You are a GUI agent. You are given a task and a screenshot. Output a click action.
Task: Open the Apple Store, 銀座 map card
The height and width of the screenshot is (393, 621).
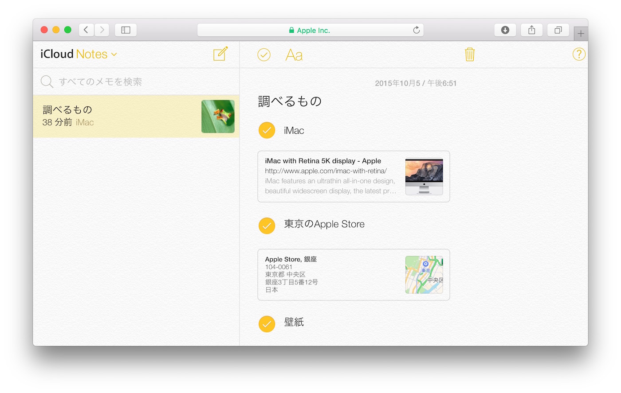pyautogui.click(x=354, y=275)
